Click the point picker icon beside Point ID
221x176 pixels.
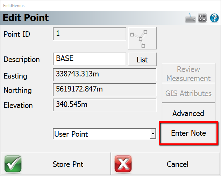click(142, 39)
